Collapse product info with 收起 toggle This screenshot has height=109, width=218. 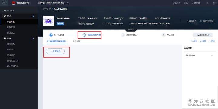pyautogui.click(x=131, y=29)
